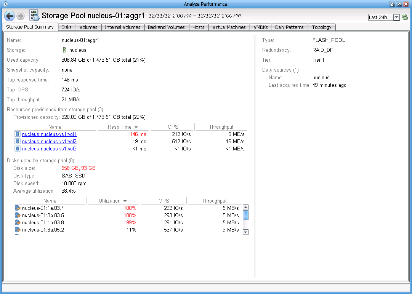Click the Average utilization 38.4% value
Image resolution: width=412 pixels, height=294 pixels.
tap(69, 191)
